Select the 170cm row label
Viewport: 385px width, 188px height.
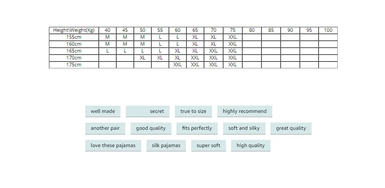click(x=74, y=58)
